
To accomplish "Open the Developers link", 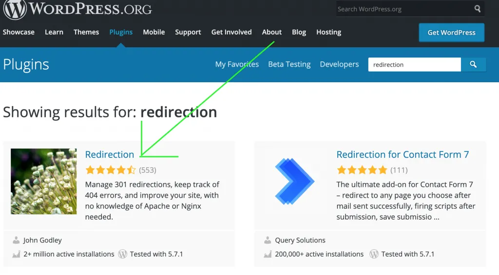I will click(339, 64).
